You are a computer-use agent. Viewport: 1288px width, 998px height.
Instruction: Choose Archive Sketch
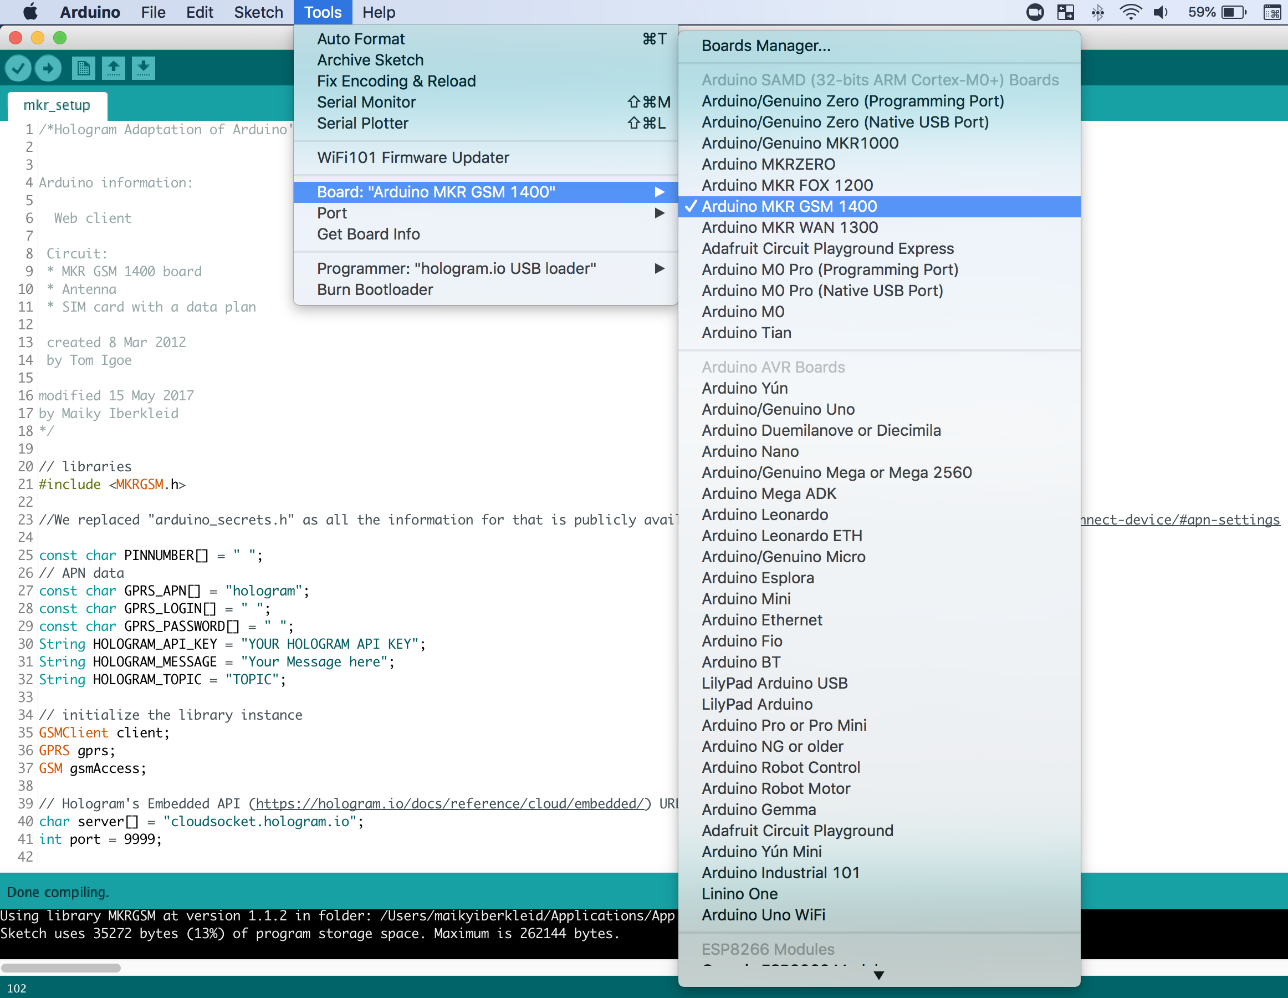pos(485,60)
